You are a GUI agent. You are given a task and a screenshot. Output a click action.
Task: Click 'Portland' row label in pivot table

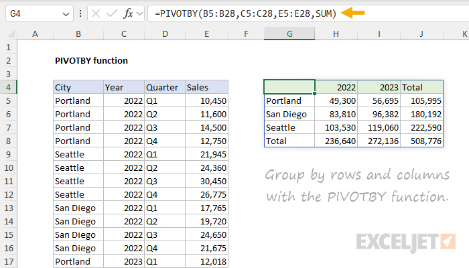pos(289,100)
